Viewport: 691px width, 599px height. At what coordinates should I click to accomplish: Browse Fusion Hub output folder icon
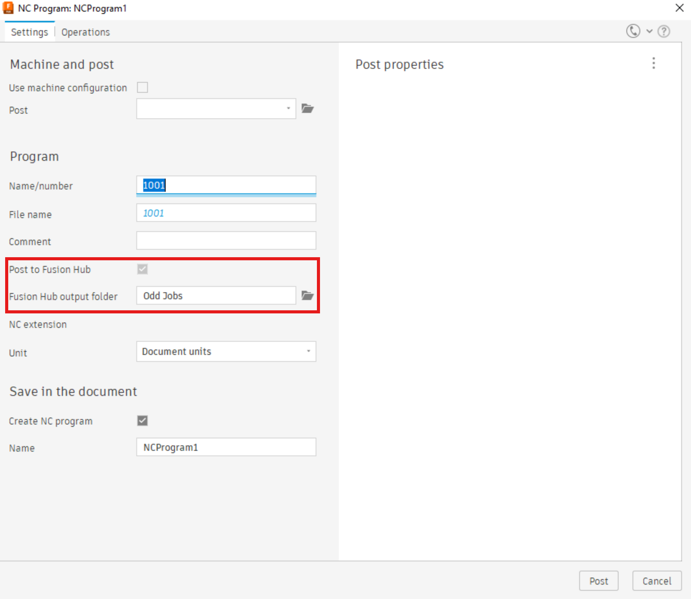308,295
